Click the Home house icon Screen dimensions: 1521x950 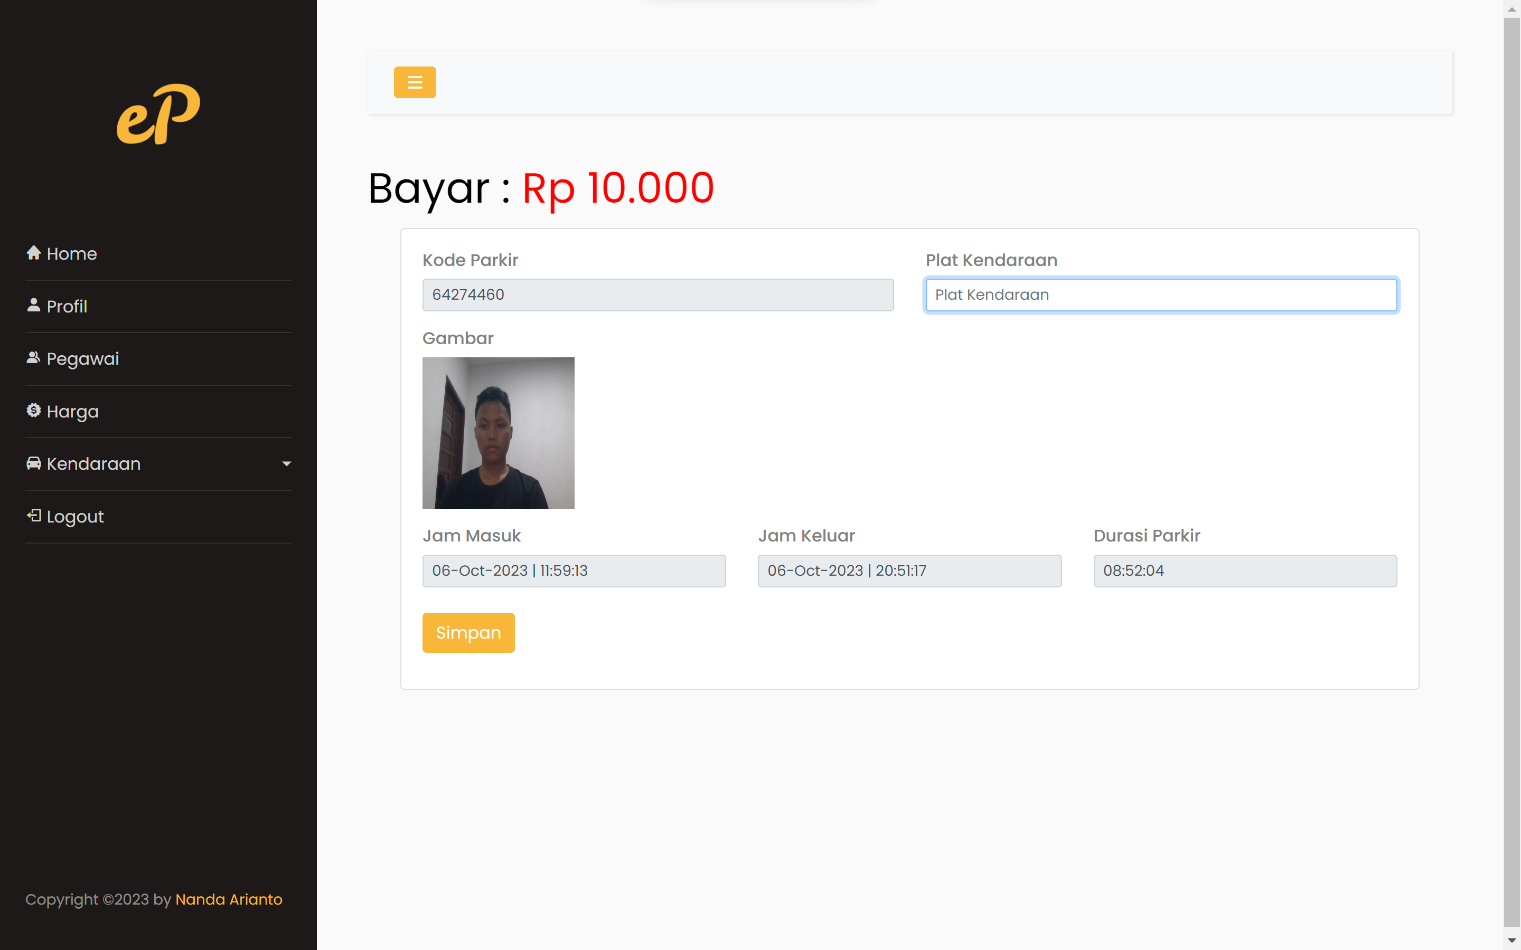(x=34, y=253)
